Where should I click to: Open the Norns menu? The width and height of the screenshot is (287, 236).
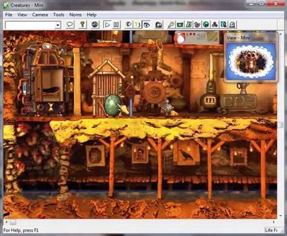(x=75, y=15)
